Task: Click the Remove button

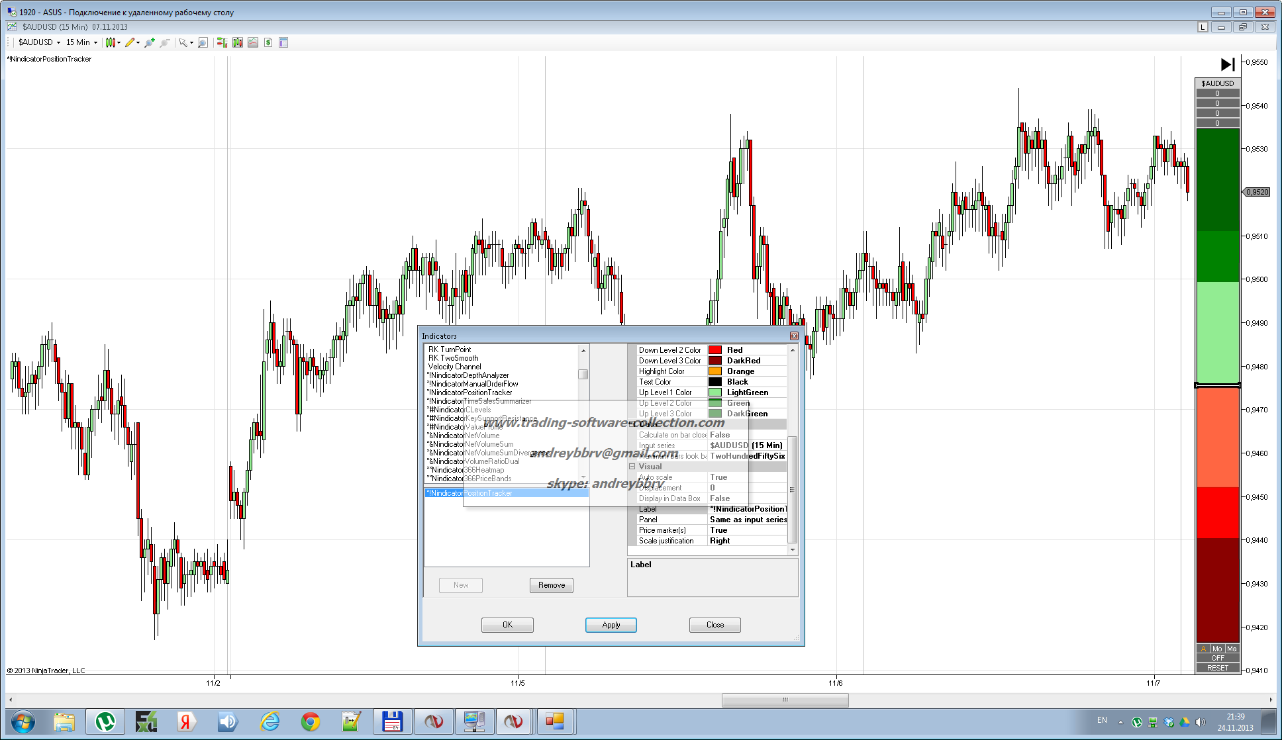Action: (x=551, y=585)
